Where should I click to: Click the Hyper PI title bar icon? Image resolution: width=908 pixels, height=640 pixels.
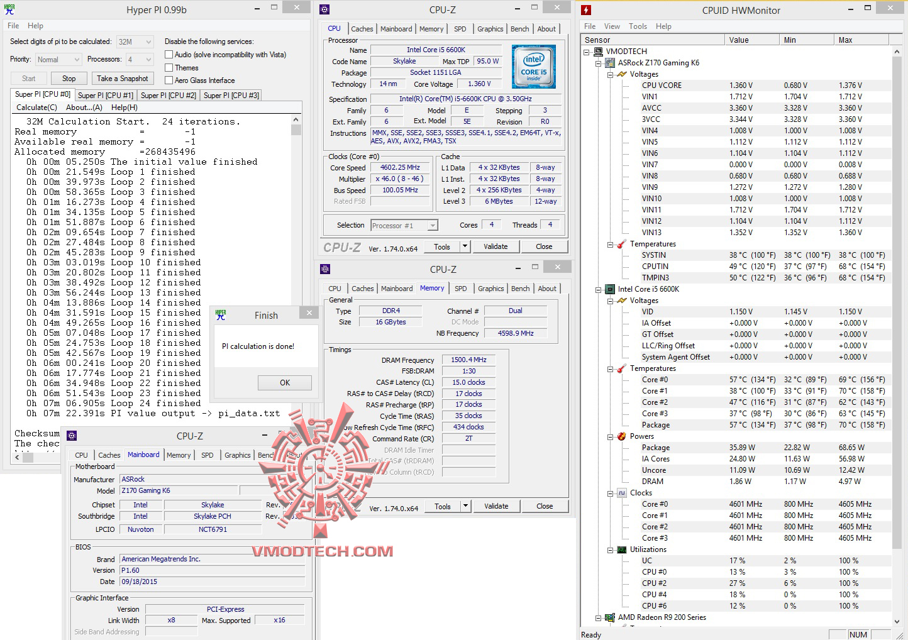9,9
